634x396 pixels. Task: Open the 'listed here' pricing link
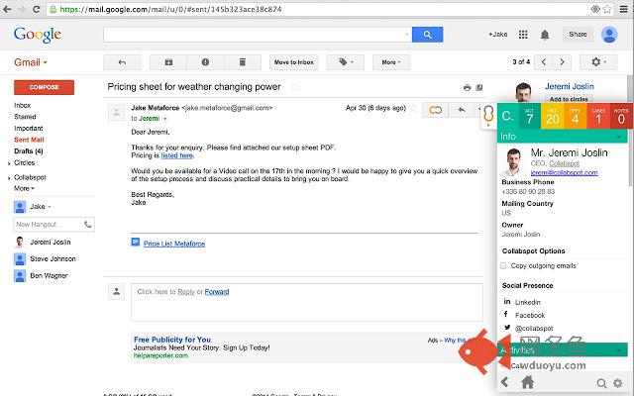[177, 155]
